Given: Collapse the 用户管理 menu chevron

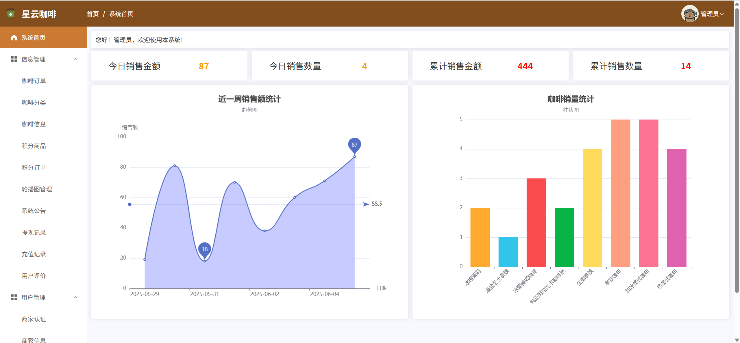Looking at the screenshot, I should click(x=75, y=297).
